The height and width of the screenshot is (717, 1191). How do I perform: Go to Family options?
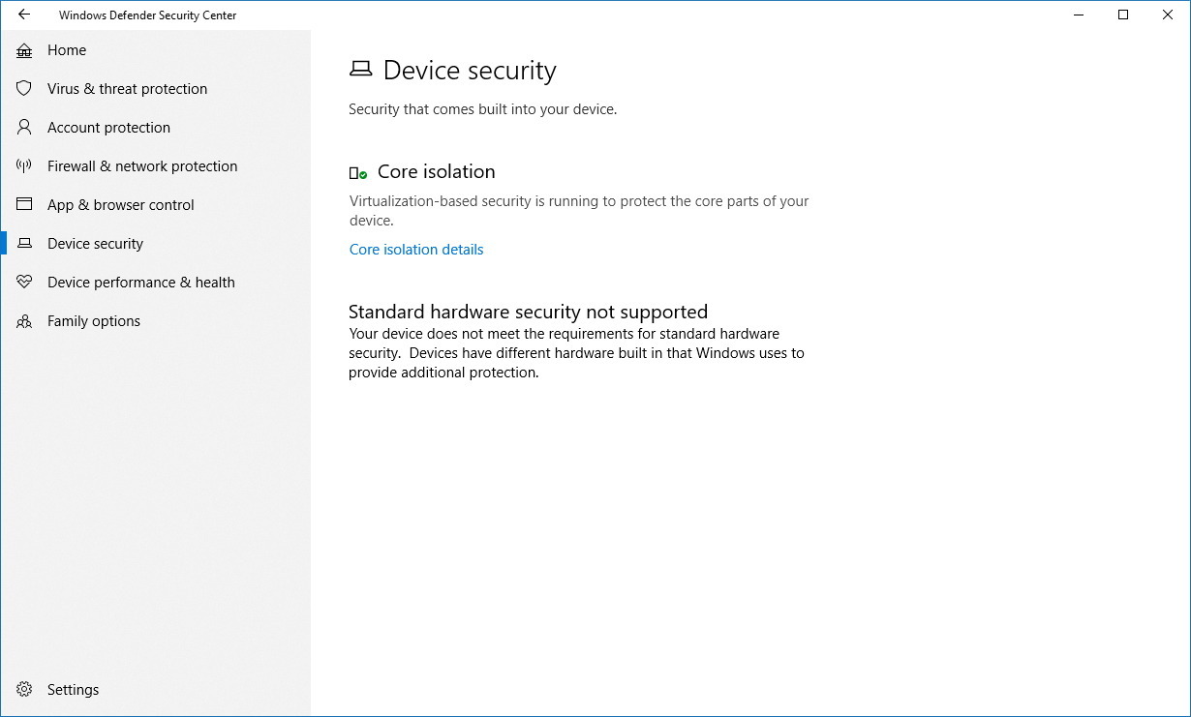pyautogui.click(x=94, y=321)
